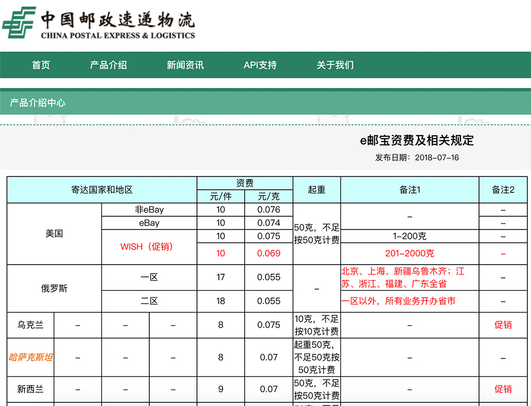Open the 新闻资讯 navigation item

(185, 65)
